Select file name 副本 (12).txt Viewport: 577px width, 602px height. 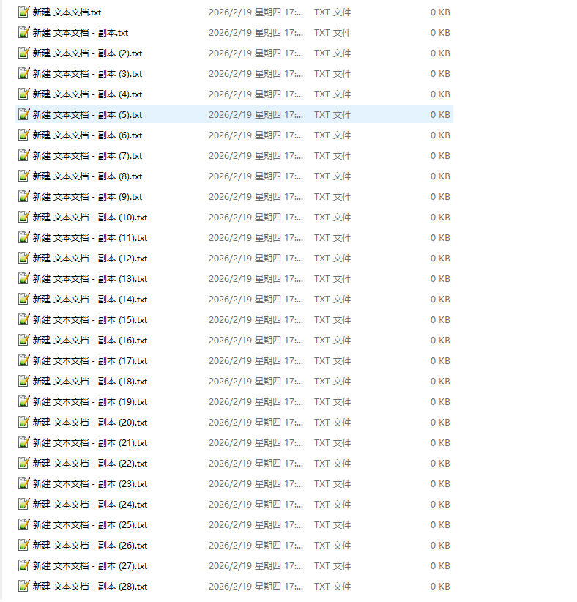[90, 259]
